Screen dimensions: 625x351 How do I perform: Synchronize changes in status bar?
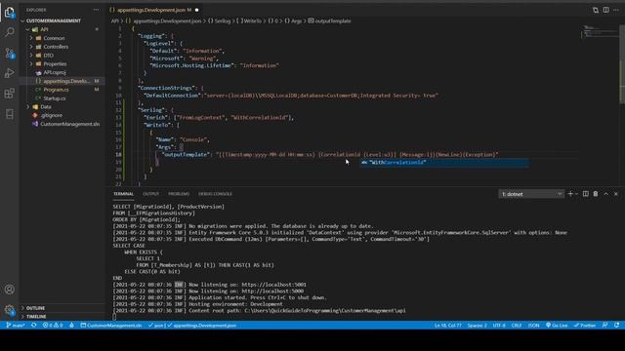34,325
